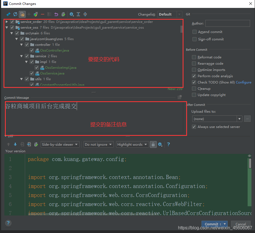Click the Collapse All icon
This screenshot has height=233, width=255.
(x=85, y=14)
